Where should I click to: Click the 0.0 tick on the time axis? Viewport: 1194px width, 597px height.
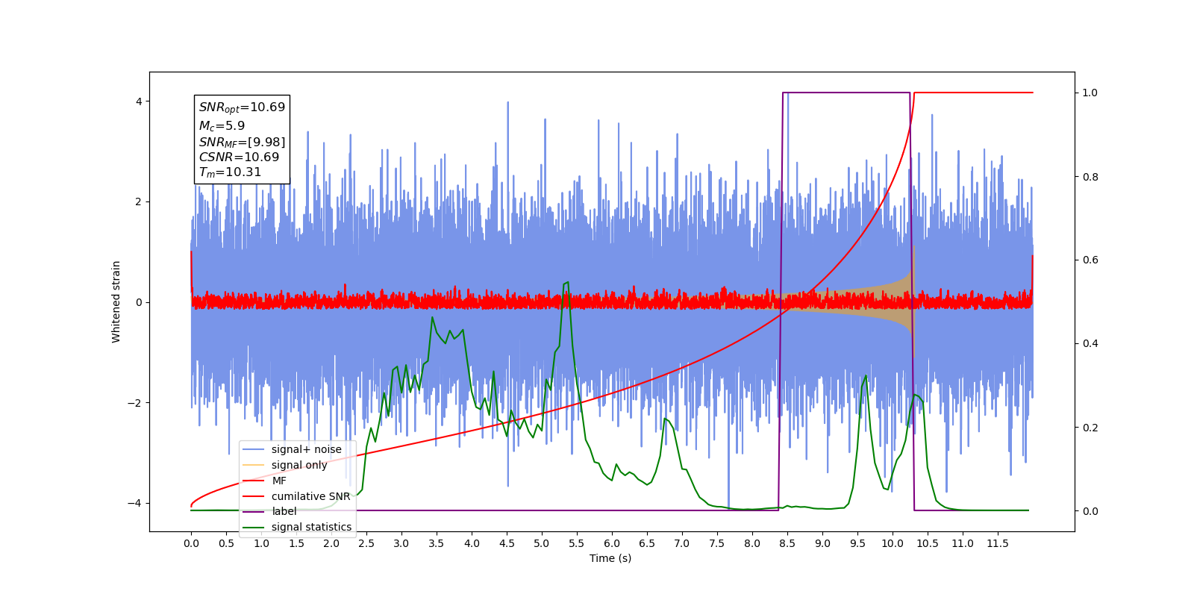[x=191, y=543]
